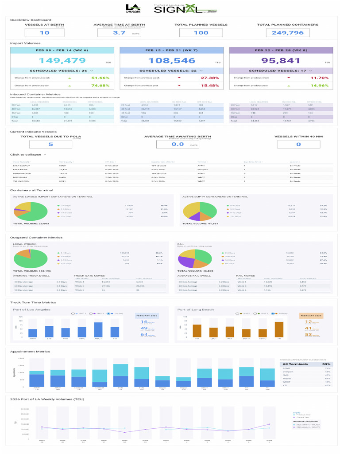
Task: Click the Average Time at Berth value 3.7
Action: click(119, 33)
